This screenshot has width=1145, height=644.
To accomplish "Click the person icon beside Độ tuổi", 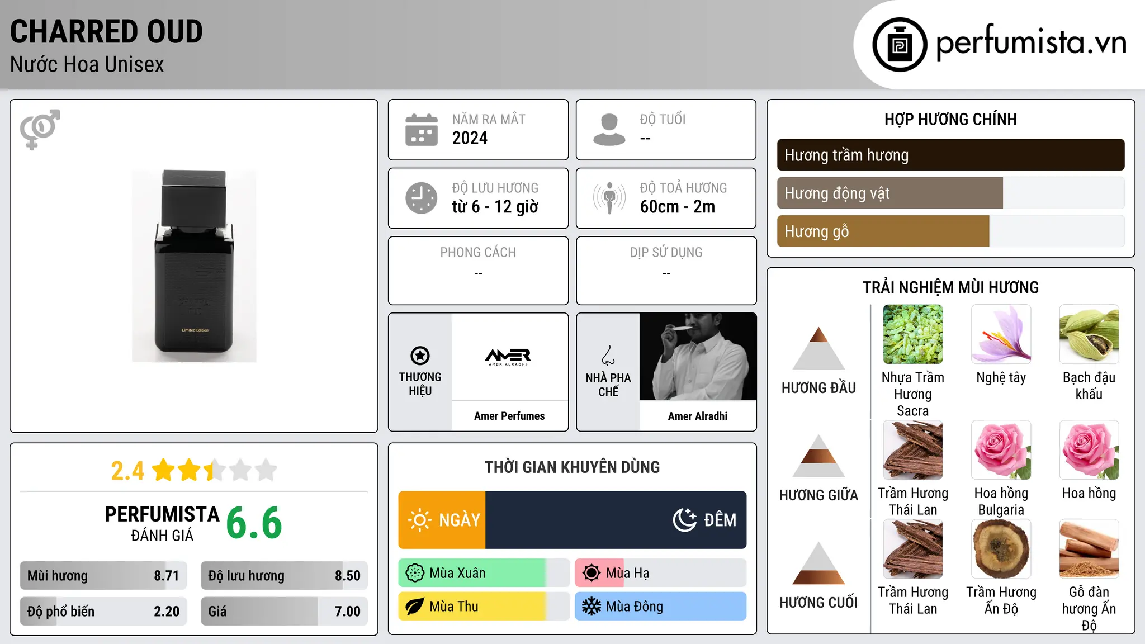I will click(x=609, y=130).
